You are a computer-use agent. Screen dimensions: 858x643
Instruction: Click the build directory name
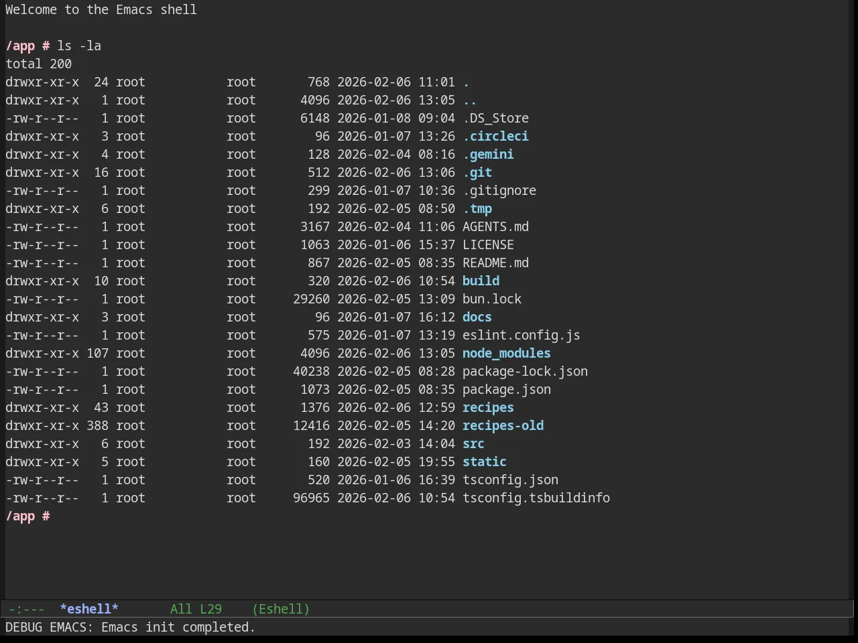tap(481, 281)
